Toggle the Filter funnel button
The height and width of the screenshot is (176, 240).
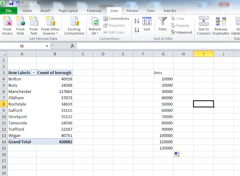pos(162,24)
